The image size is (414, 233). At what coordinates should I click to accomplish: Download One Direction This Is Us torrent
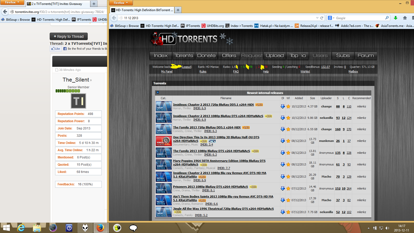pos(283,141)
